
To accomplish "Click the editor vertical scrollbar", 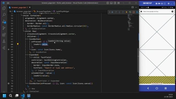I will pos(138,60).
